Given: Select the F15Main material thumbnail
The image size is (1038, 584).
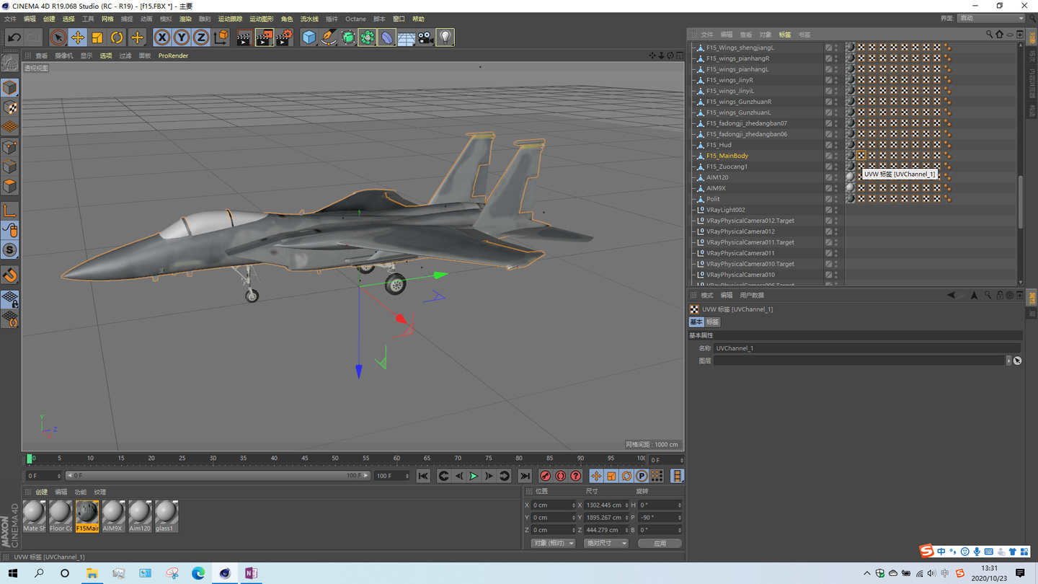Looking at the screenshot, I should coord(86,516).
